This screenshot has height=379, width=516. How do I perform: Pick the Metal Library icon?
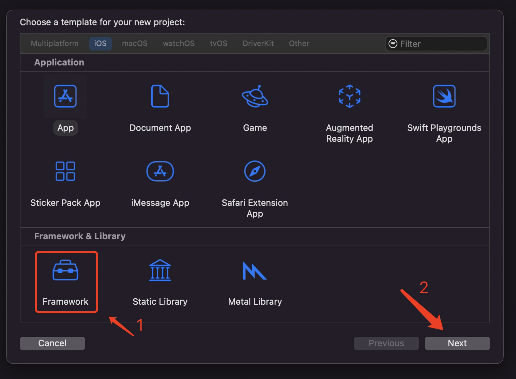pos(254,270)
